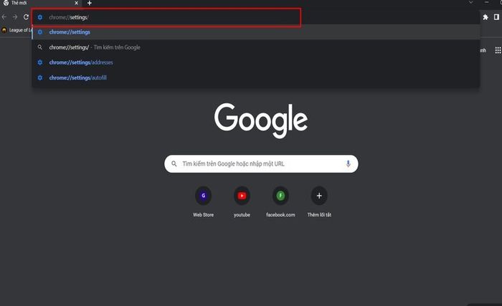Add a shortcut with 'Thêm lối tắt'
502x306 pixels.
(319, 201)
